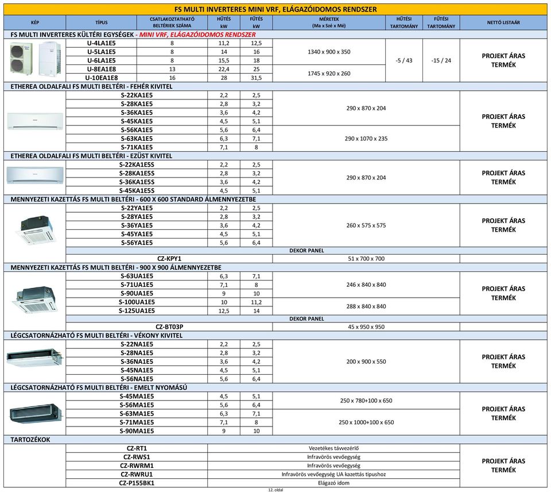Image resolution: width=551 pixels, height=492 pixels.
Task: Click the 600 x 600 cassette unit image
Action: (36, 230)
